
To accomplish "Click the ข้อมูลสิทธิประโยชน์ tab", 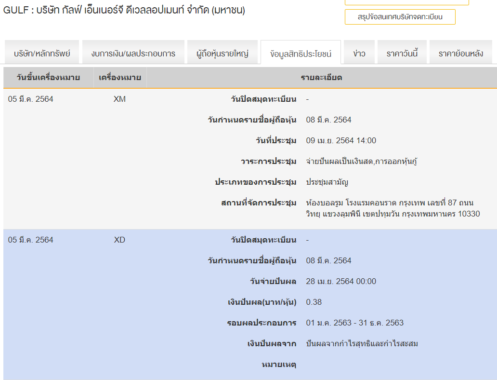I will pyautogui.click(x=301, y=53).
